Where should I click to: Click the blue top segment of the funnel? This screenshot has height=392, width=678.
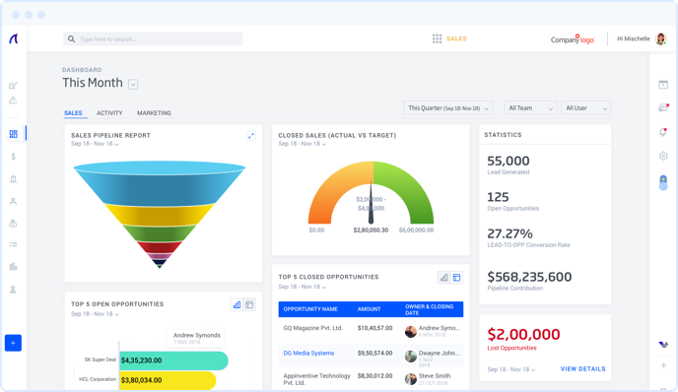click(x=160, y=183)
